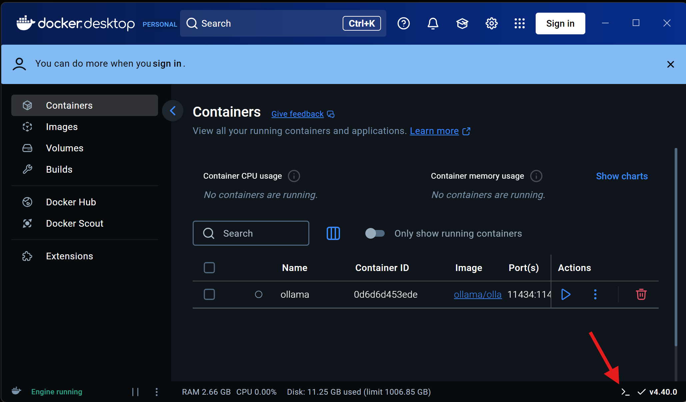Image resolution: width=686 pixels, height=402 pixels.
Task: Click the 11434 port mapping
Action: point(529,294)
